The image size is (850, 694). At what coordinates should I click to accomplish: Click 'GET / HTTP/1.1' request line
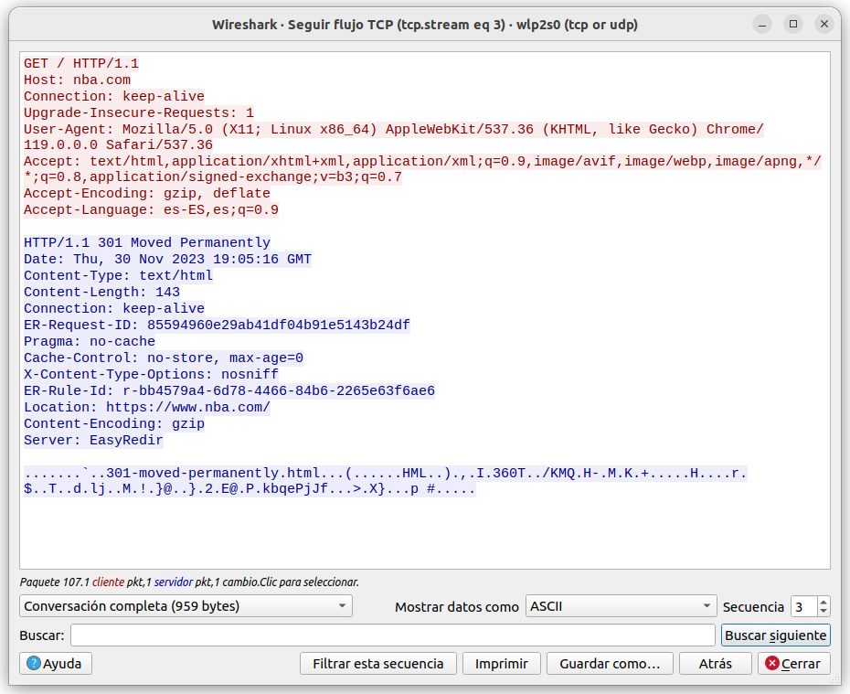81,63
